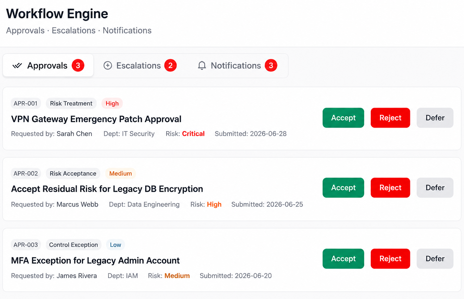Click the Dept: Data Engineering label
Image resolution: width=464 pixels, height=299 pixels.
pos(144,204)
